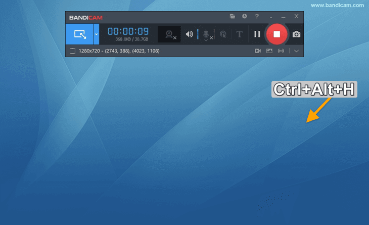Screen dimensions: 369x225
Task: Toggle the microphone recording
Action: pyautogui.click(x=206, y=34)
